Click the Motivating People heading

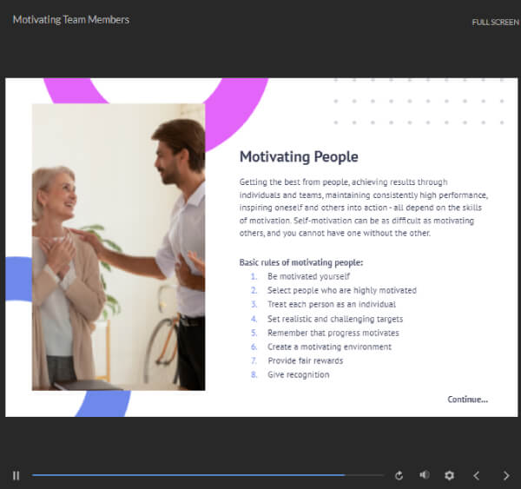point(299,157)
